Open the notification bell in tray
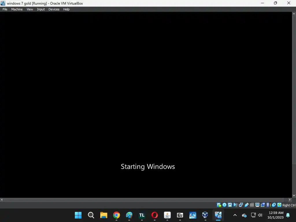 click(288, 215)
